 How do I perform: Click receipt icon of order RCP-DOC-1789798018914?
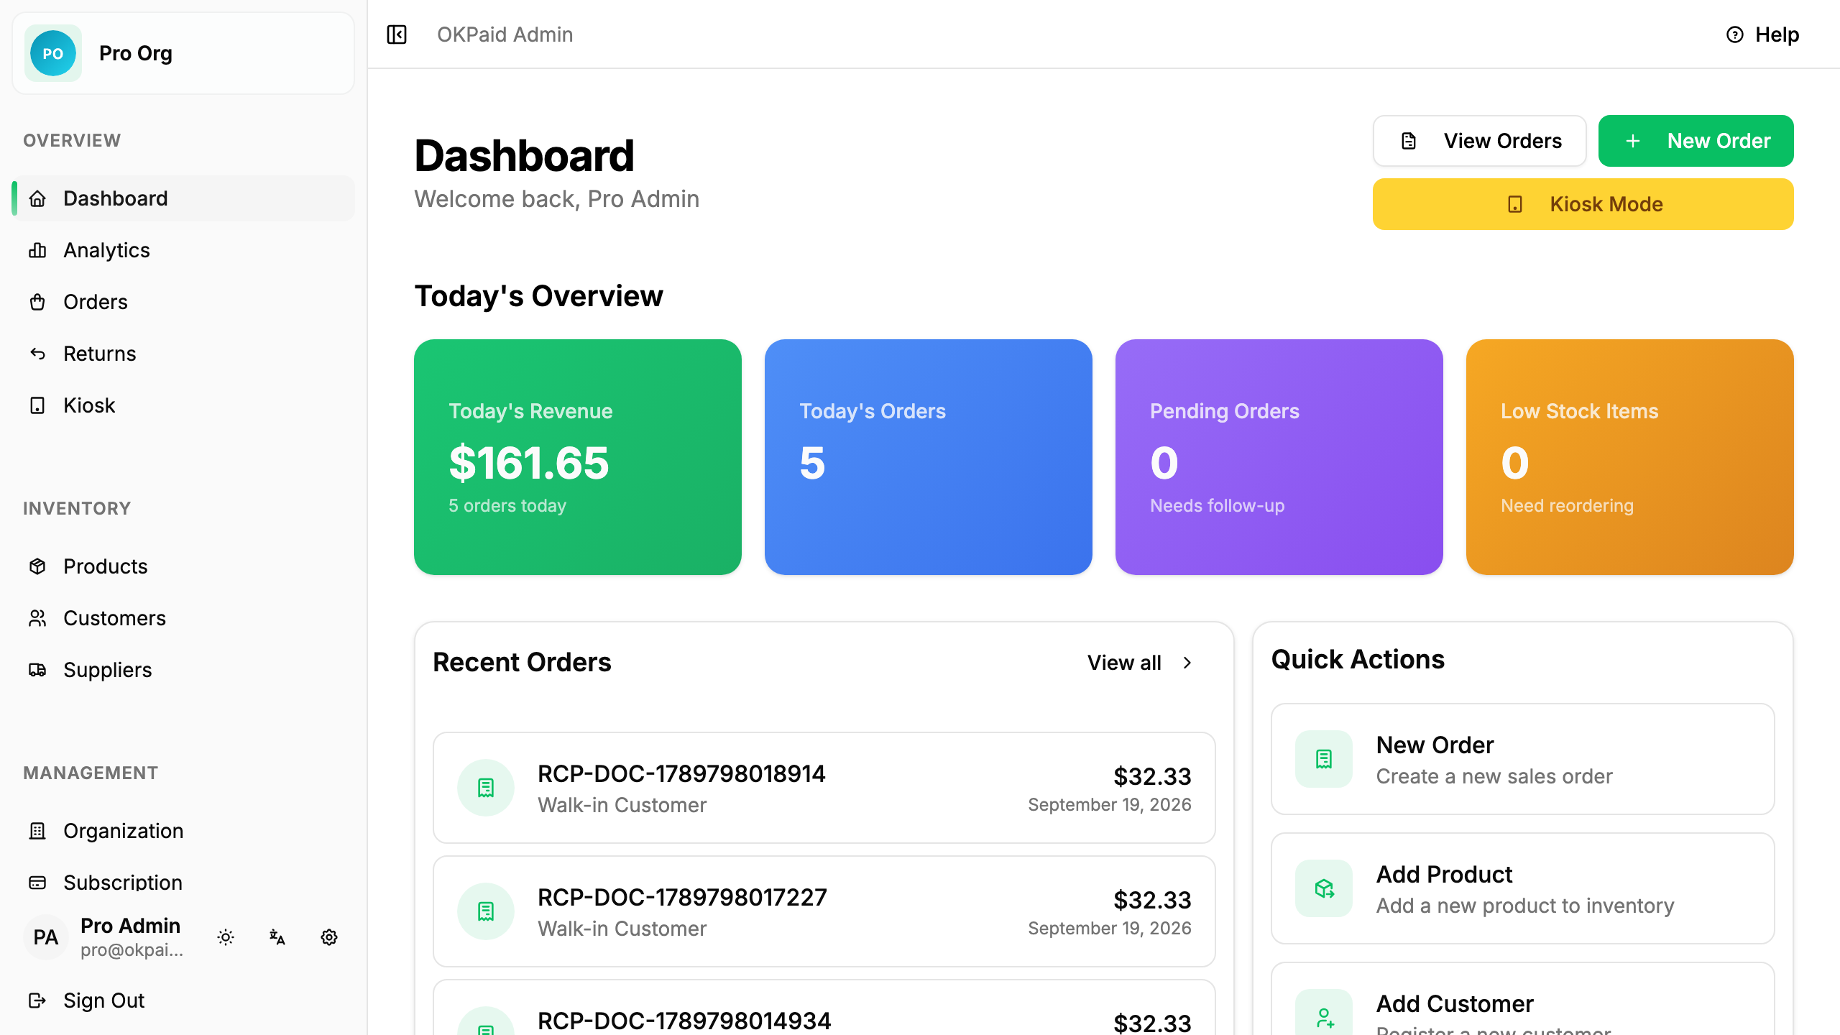(x=486, y=788)
